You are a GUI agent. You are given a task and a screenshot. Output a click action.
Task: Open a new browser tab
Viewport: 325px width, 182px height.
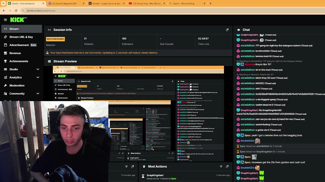[x=210, y=4]
